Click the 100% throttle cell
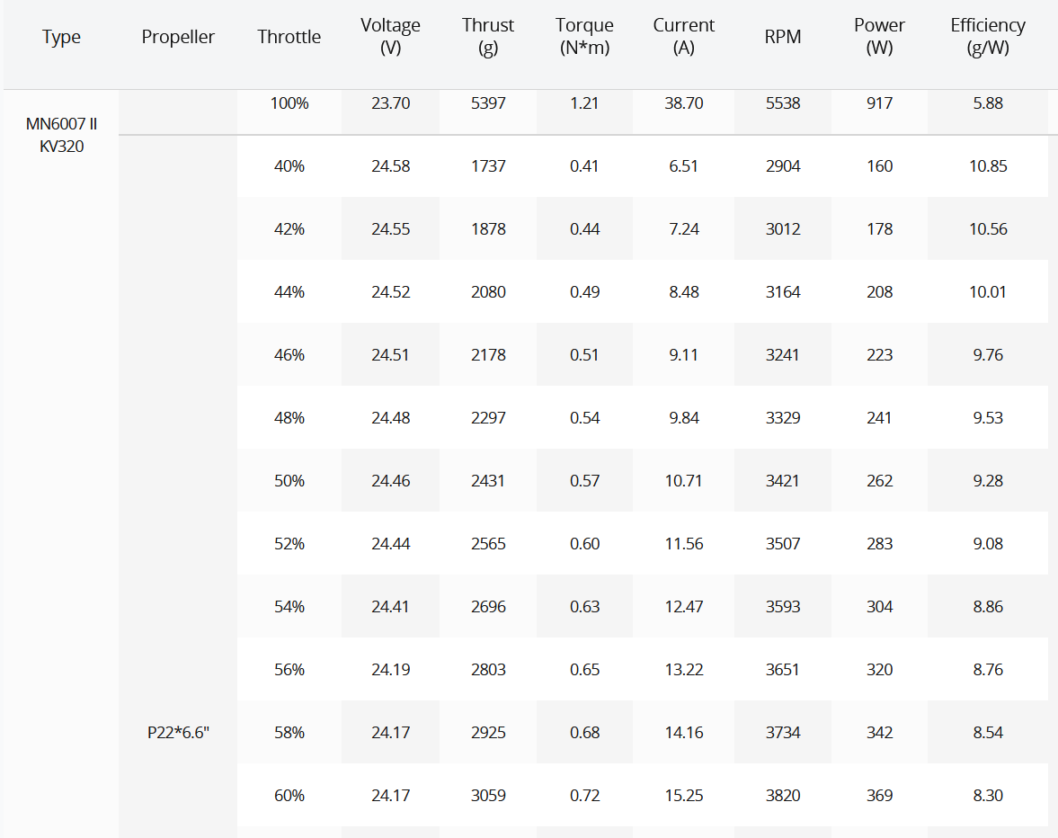The height and width of the screenshot is (838, 1058). (289, 103)
